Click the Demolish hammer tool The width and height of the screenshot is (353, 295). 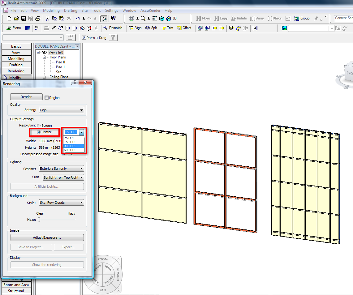click(113, 28)
